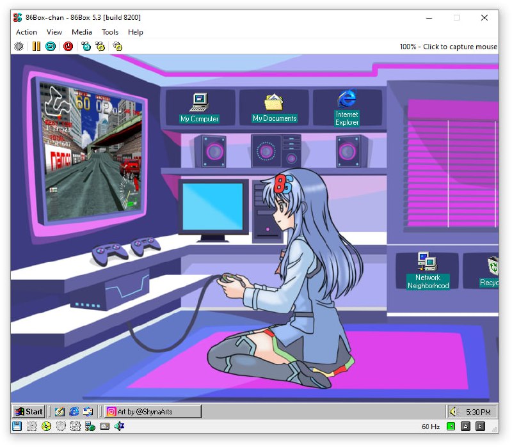Open the Media menu
Screen dimensions: 512x447
tap(82, 32)
